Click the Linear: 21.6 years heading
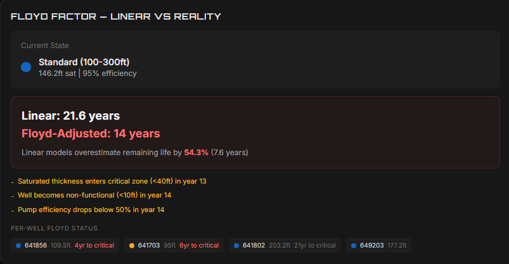 tap(71, 116)
